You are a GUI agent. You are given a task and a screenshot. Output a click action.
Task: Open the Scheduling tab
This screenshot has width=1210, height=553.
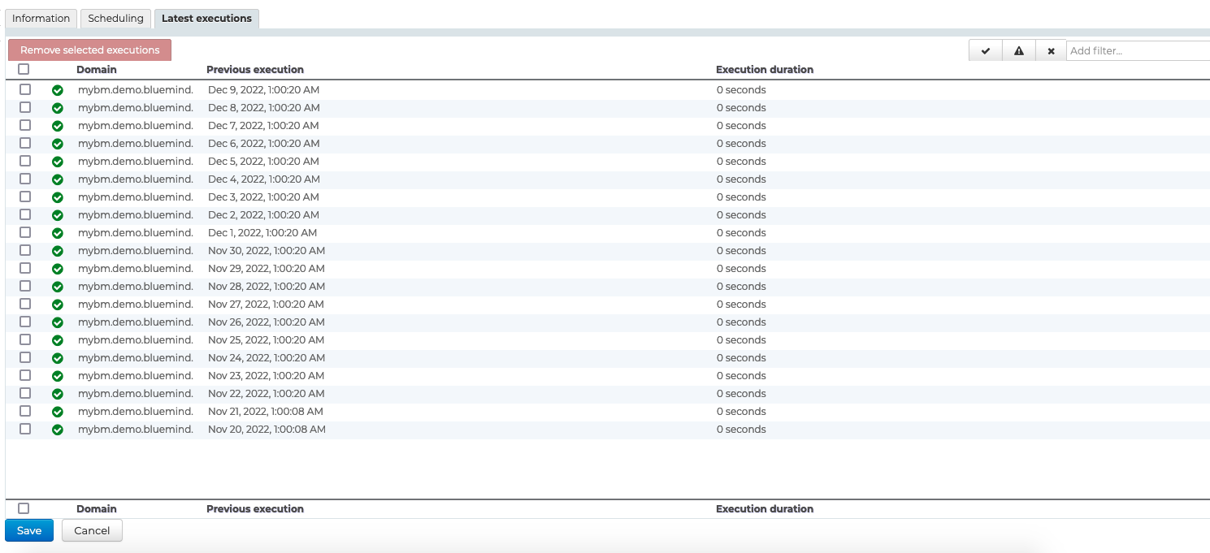[116, 19]
